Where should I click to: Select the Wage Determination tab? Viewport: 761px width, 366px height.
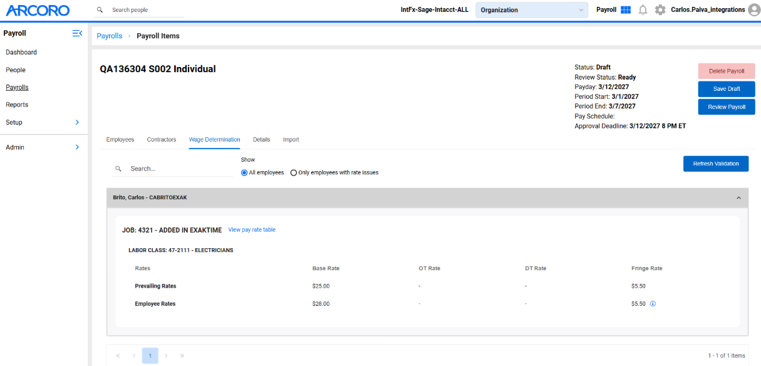coord(215,140)
